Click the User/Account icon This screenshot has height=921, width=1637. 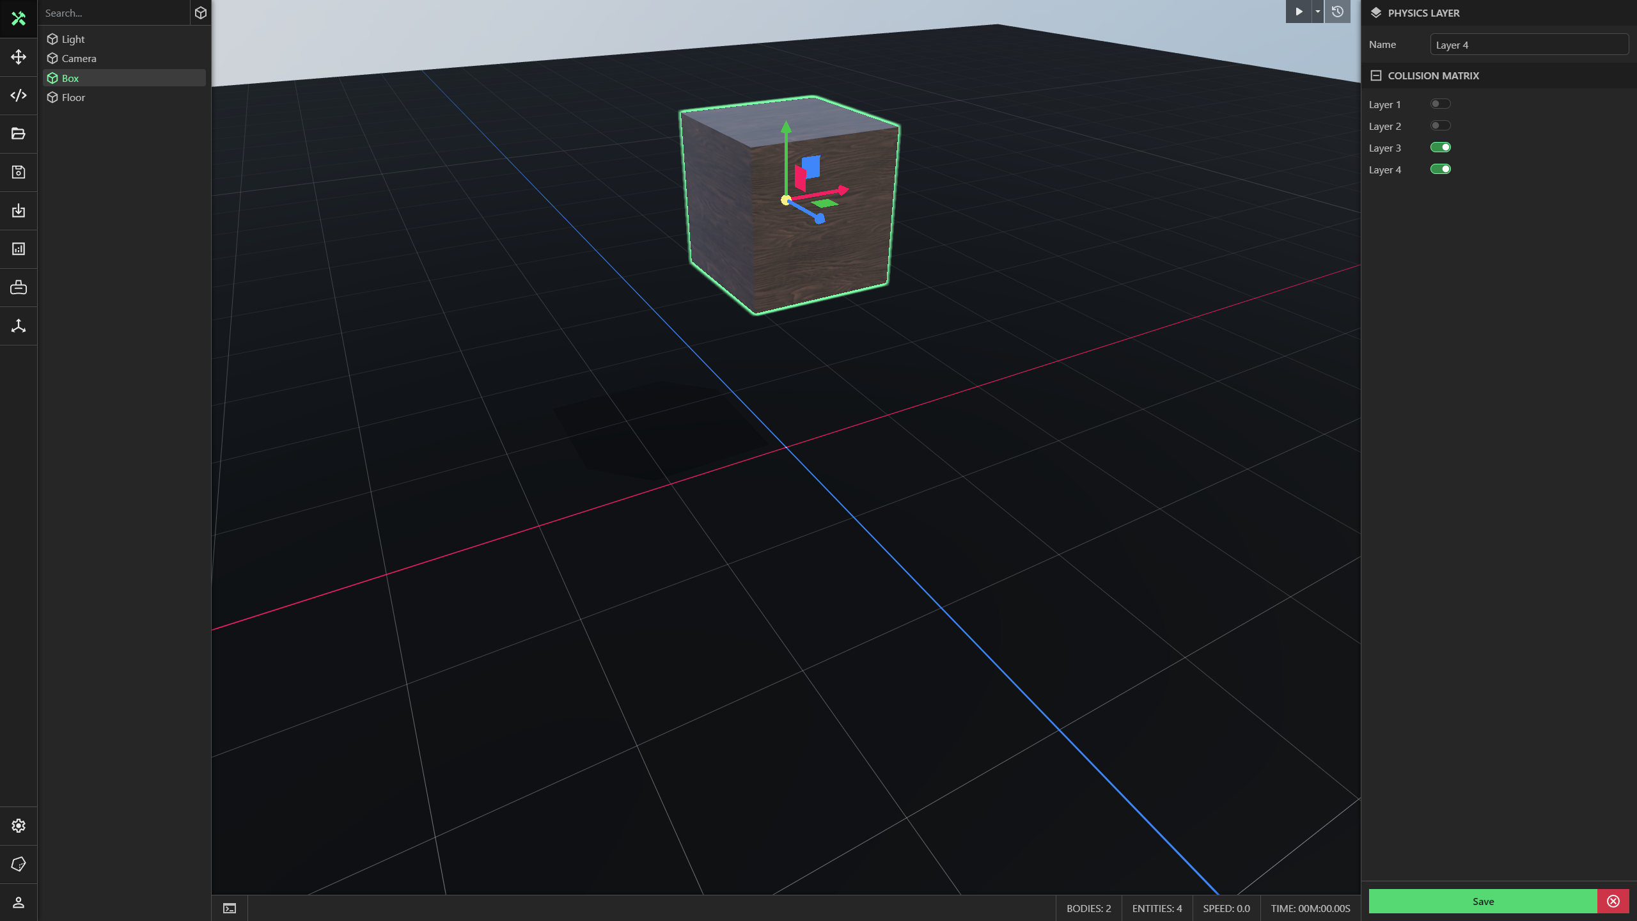click(18, 902)
